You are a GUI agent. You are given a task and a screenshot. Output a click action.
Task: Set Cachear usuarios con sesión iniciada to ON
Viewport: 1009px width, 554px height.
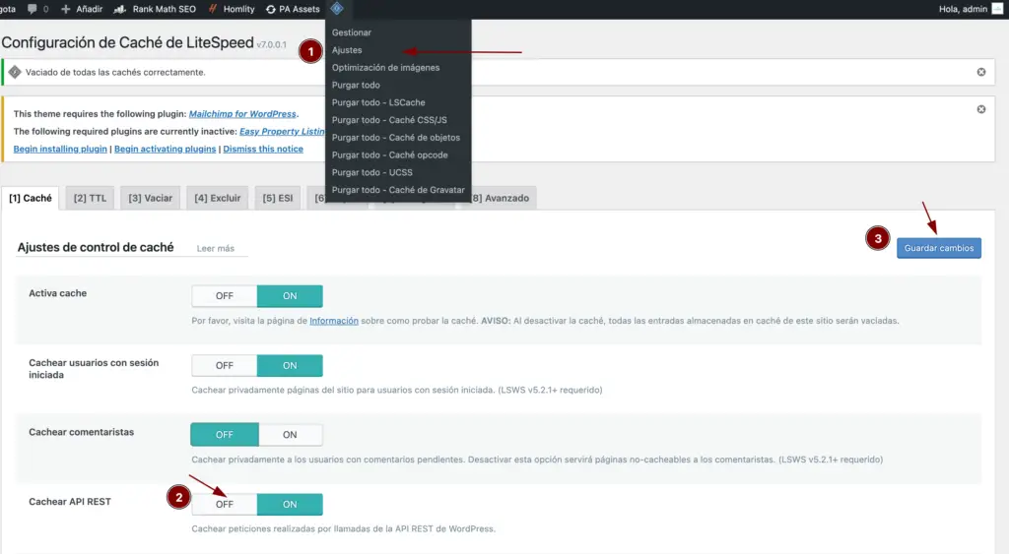point(290,365)
